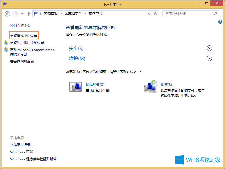Screen dimensions: 225x169
Task: Open 恢复(R) link
Action: [x=166, y=85]
